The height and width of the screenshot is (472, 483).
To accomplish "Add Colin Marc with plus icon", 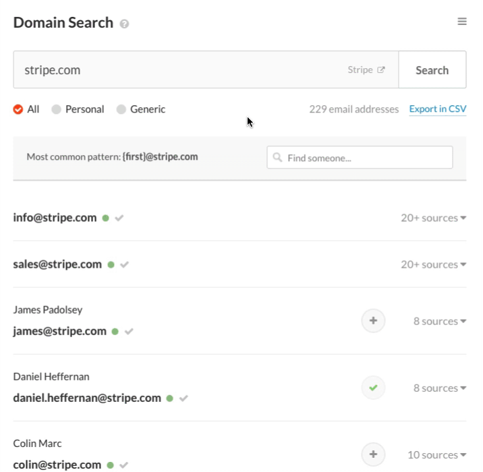I will click(373, 454).
